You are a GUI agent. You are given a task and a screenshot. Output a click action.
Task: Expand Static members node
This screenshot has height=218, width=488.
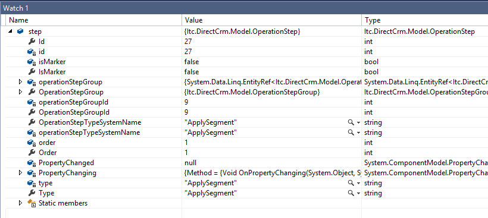(21, 203)
